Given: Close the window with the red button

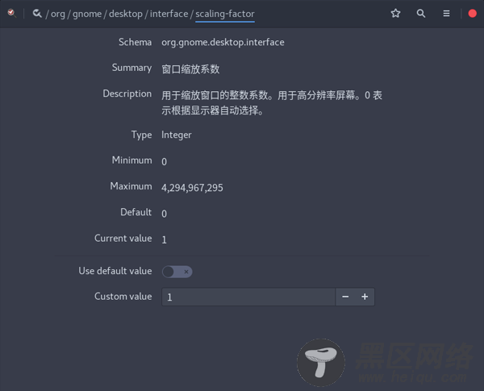Looking at the screenshot, I should [x=472, y=13].
